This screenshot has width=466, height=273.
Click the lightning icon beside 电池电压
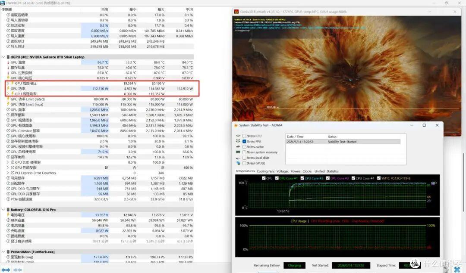(8, 215)
